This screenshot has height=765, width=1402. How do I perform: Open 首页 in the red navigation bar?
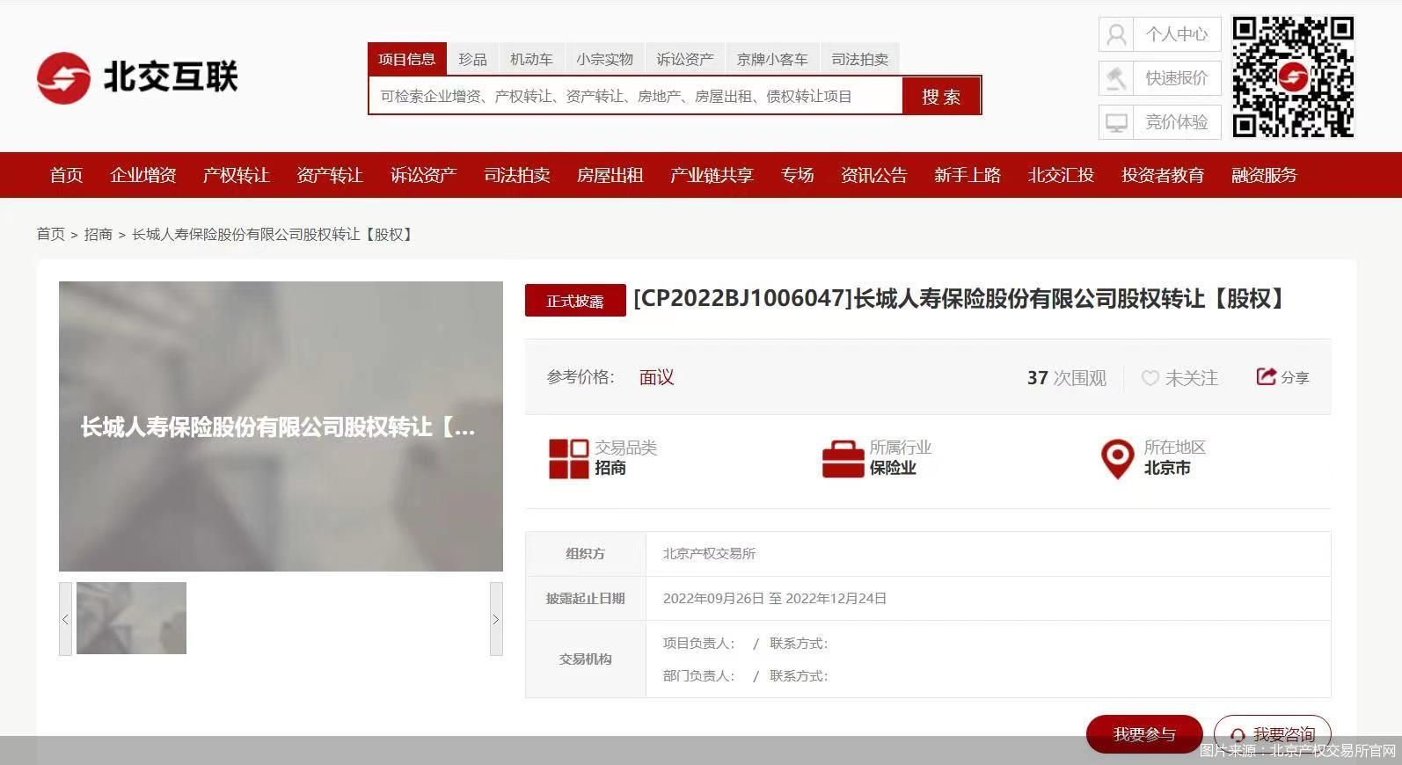(x=66, y=175)
